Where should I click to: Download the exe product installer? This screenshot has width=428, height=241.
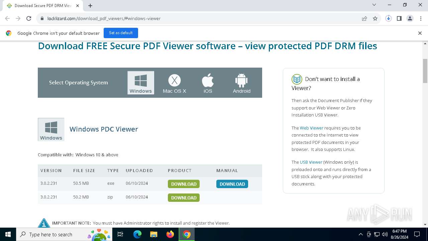click(x=184, y=184)
